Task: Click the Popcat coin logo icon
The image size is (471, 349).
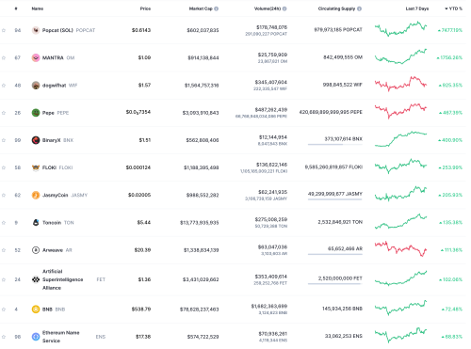Action: (36, 30)
